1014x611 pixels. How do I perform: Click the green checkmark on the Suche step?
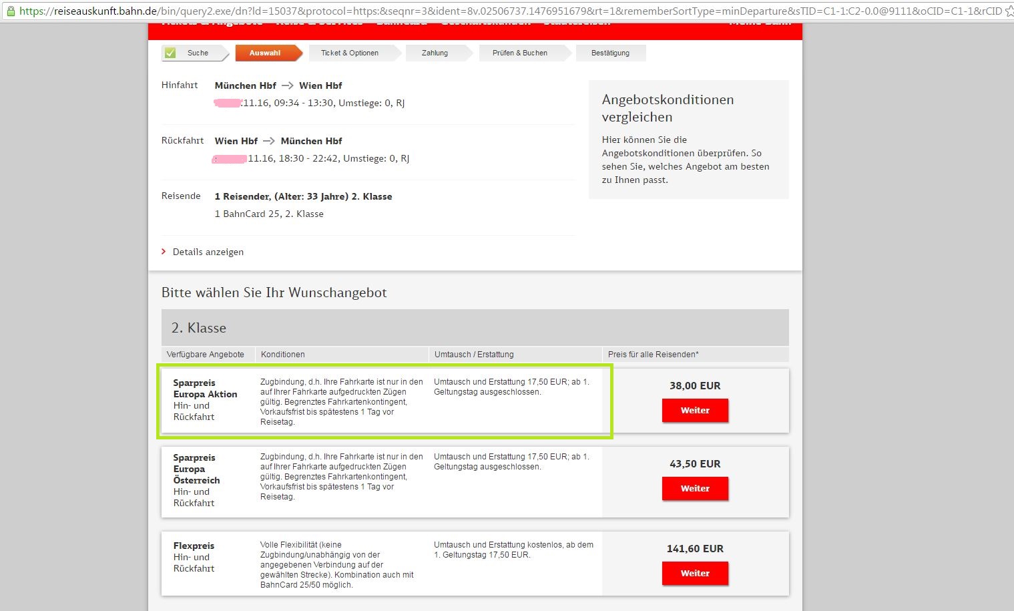pos(170,53)
